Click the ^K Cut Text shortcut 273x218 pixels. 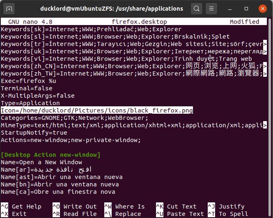click(x=176, y=207)
